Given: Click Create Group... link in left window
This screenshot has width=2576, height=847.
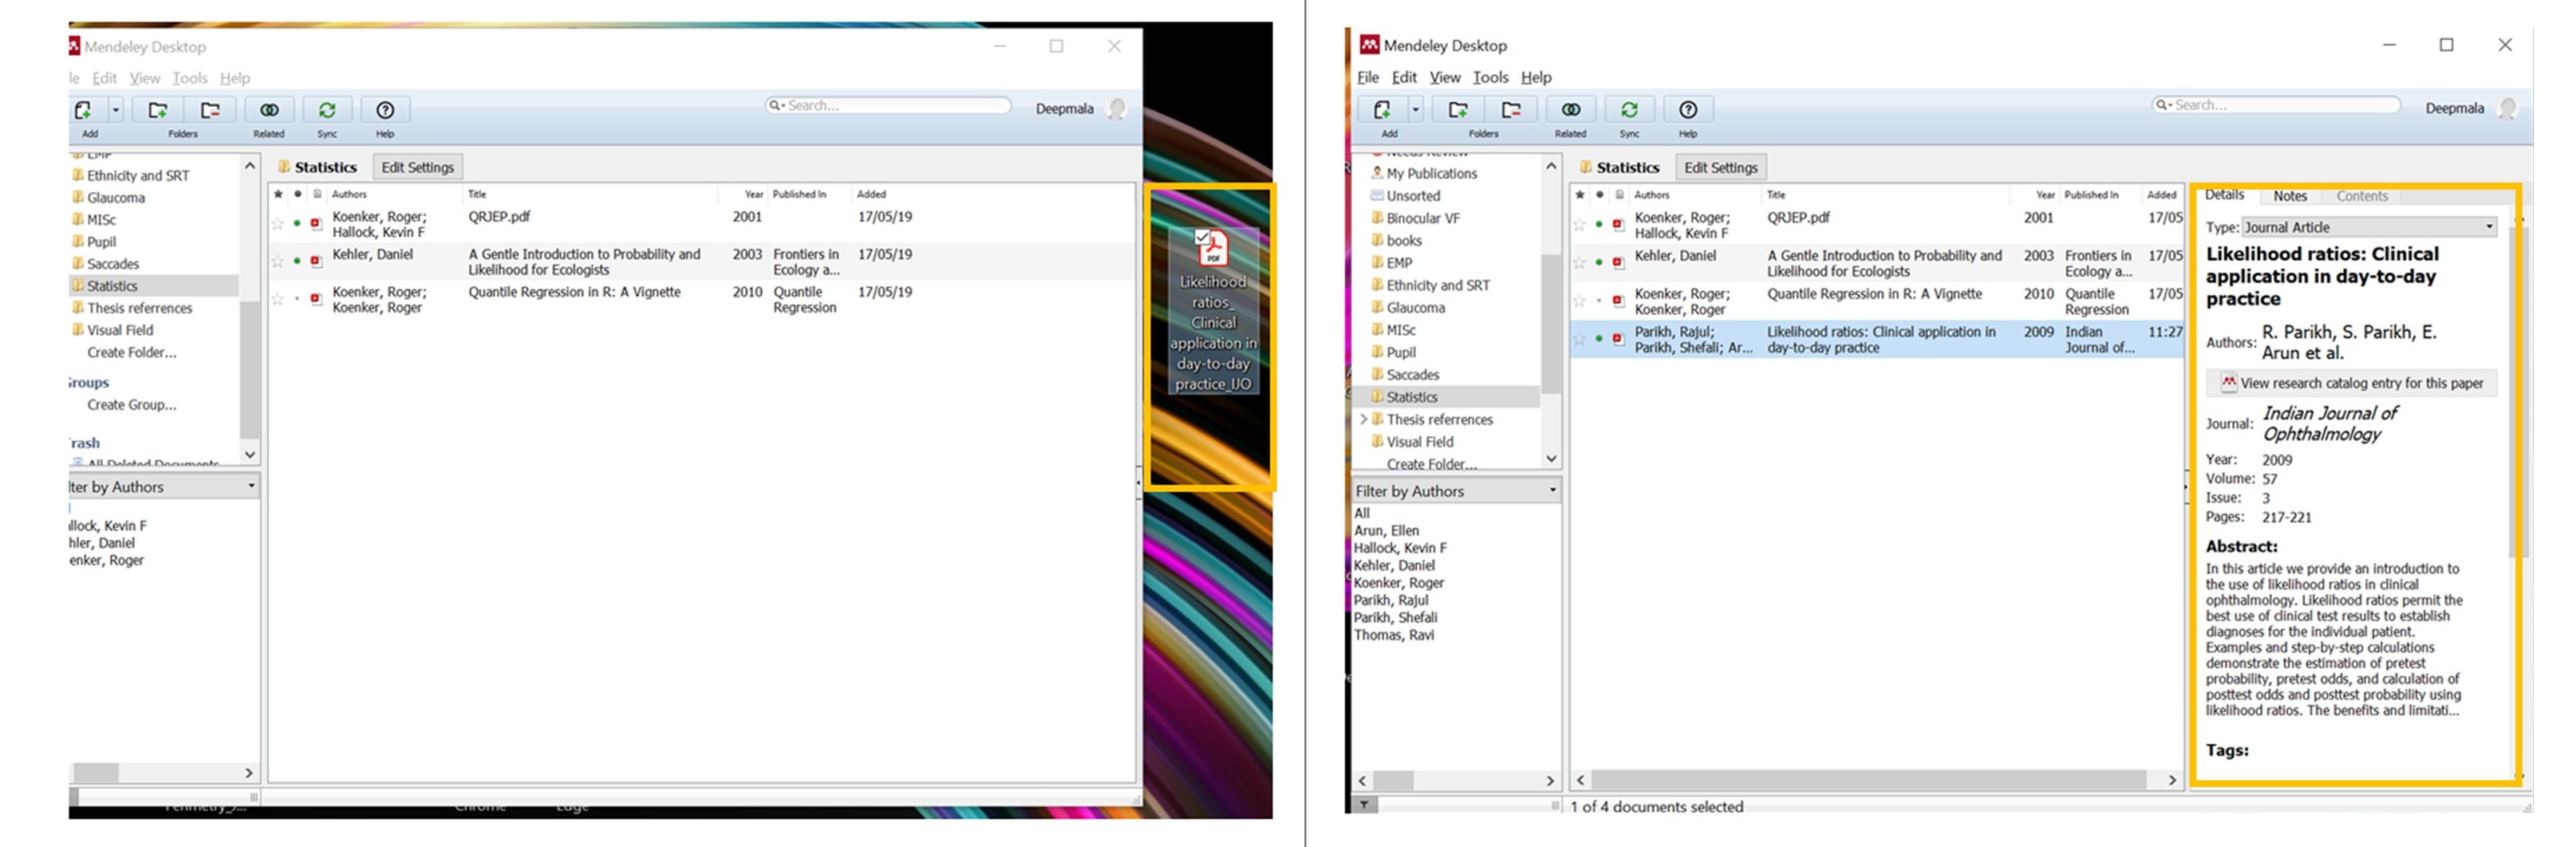Looking at the screenshot, I should coord(131,405).
